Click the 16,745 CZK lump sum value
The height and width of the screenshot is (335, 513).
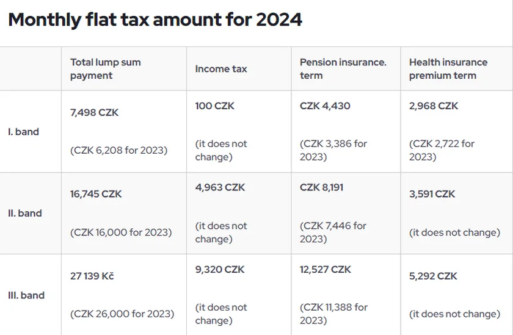[x=96, y=194]
